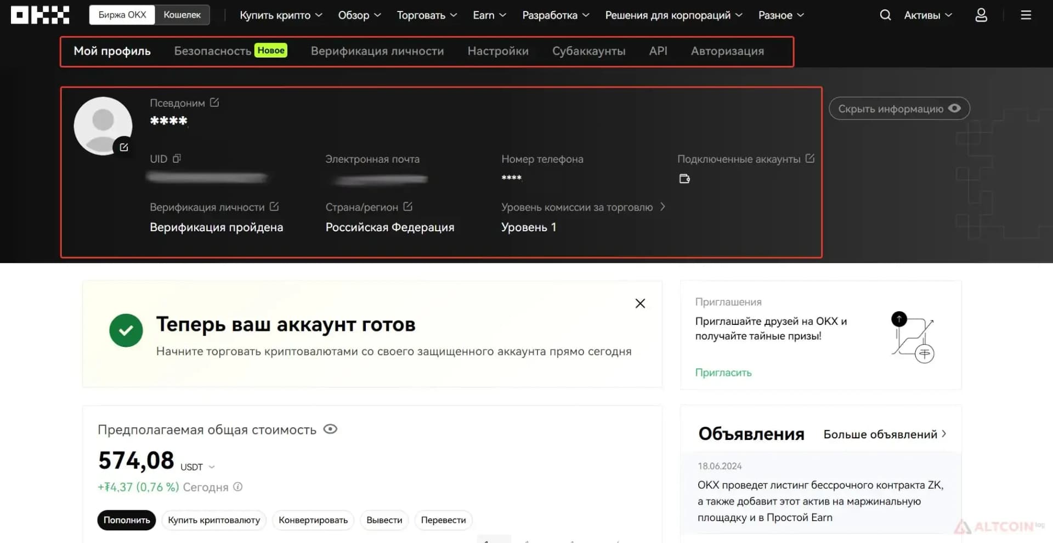Edit Верификация личности with the pencil icon

pos(274,207)
